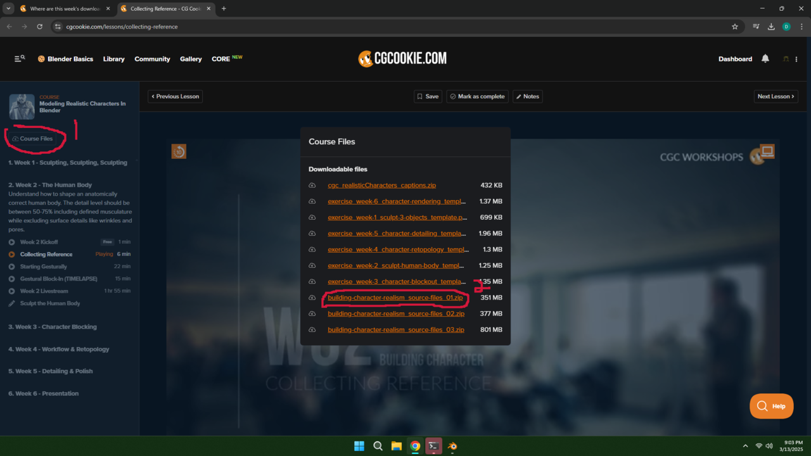Viewport: 811px width, 456px height.
Task: Expand Week 6 - Presentation section
Action: point(44,393)
